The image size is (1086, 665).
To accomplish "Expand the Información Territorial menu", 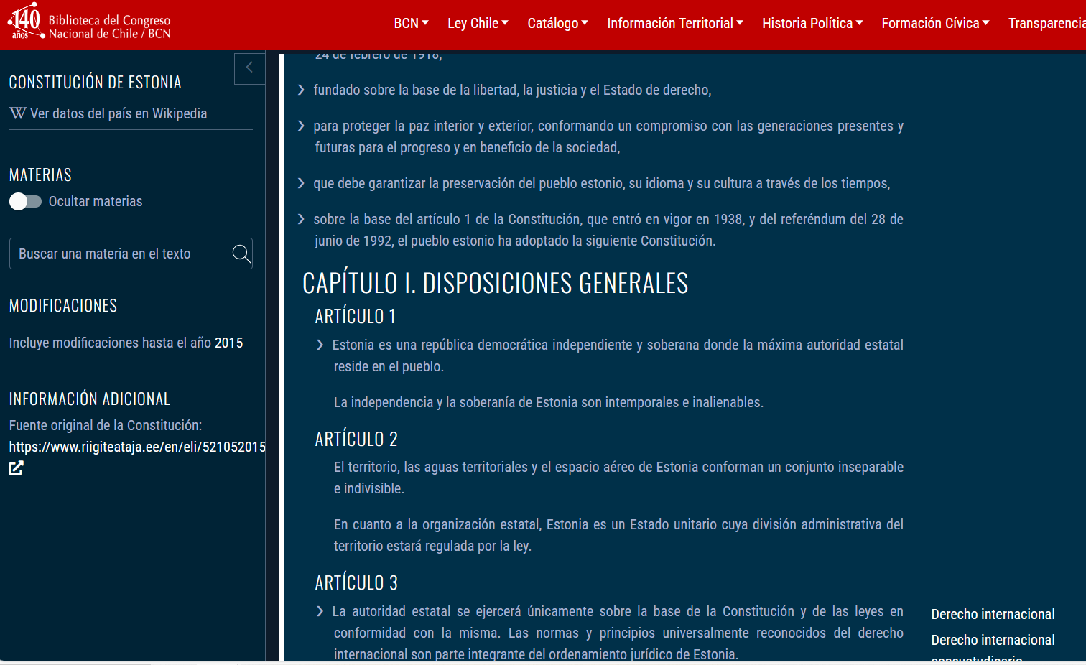I will pos(675,23).
